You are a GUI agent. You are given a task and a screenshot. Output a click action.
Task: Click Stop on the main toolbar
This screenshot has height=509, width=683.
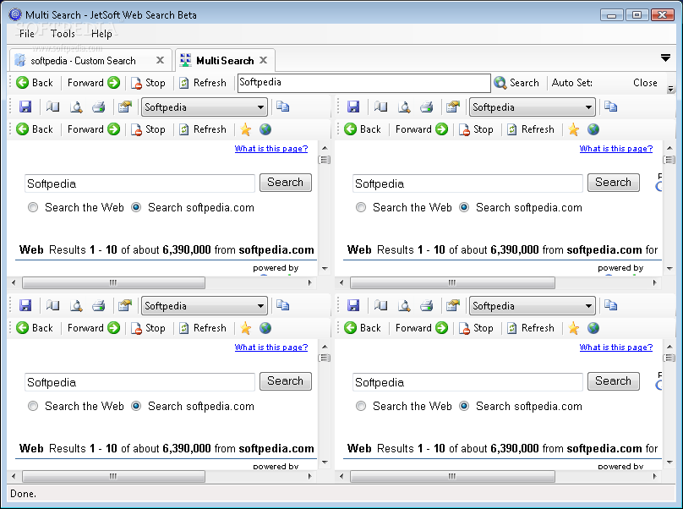pos(148,83)
